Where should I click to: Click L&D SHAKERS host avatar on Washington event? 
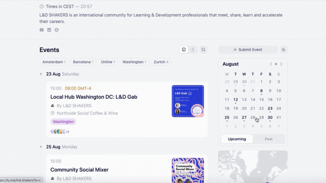coord(53,106)
